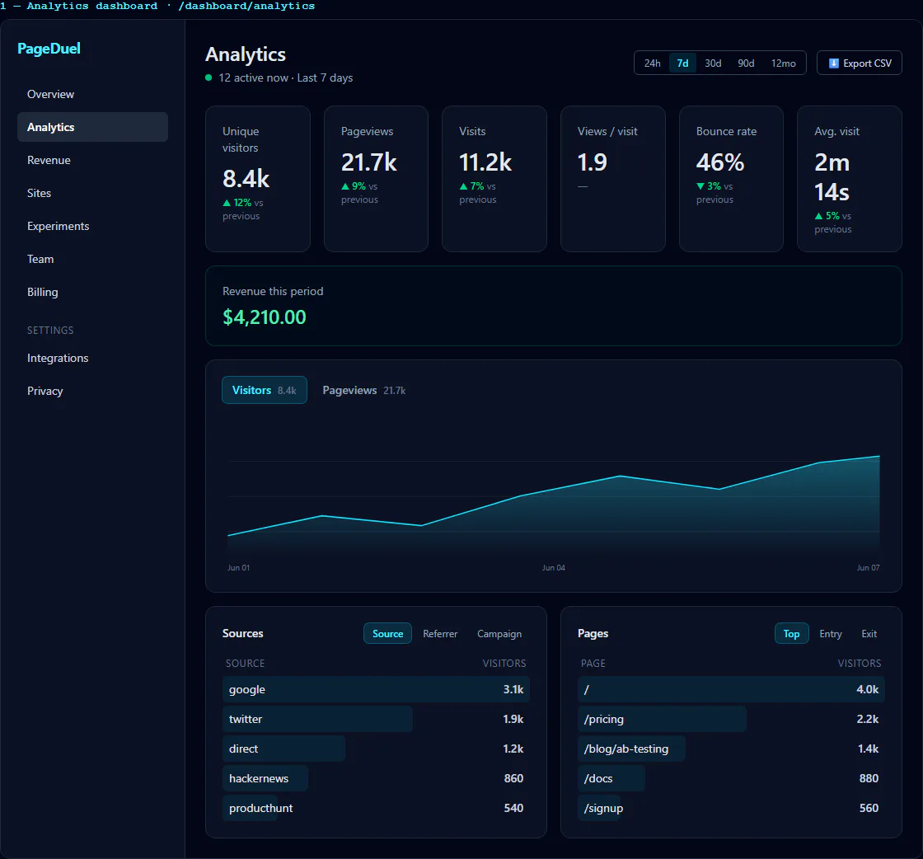Open Privacy settings

pos(92,391)
